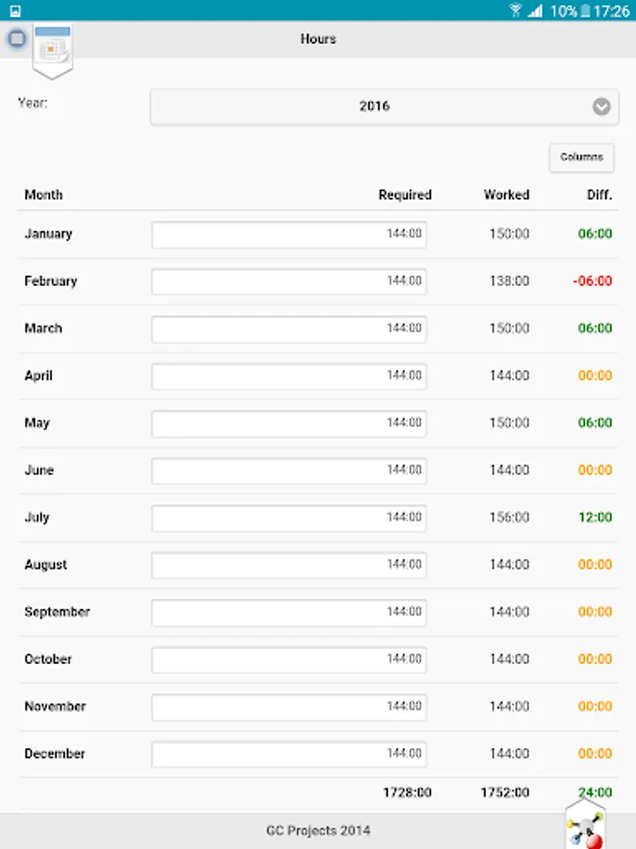Focus the December required hours input
636x849 pixels.
[288, 754]
